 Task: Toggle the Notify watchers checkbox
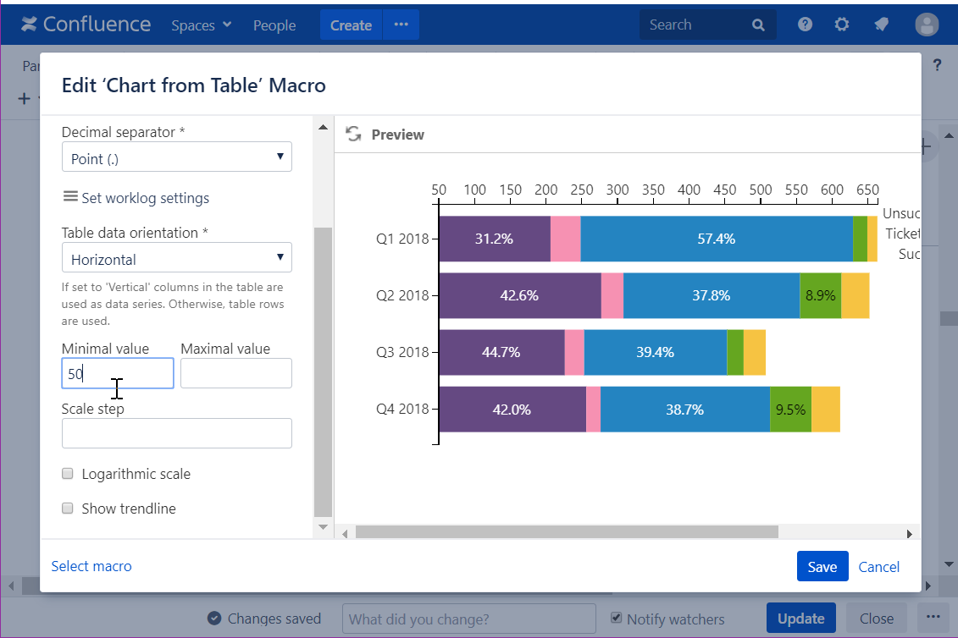(617, 619)
